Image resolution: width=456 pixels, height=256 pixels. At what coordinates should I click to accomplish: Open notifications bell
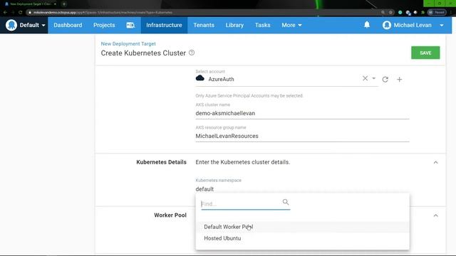click(367, 25)
